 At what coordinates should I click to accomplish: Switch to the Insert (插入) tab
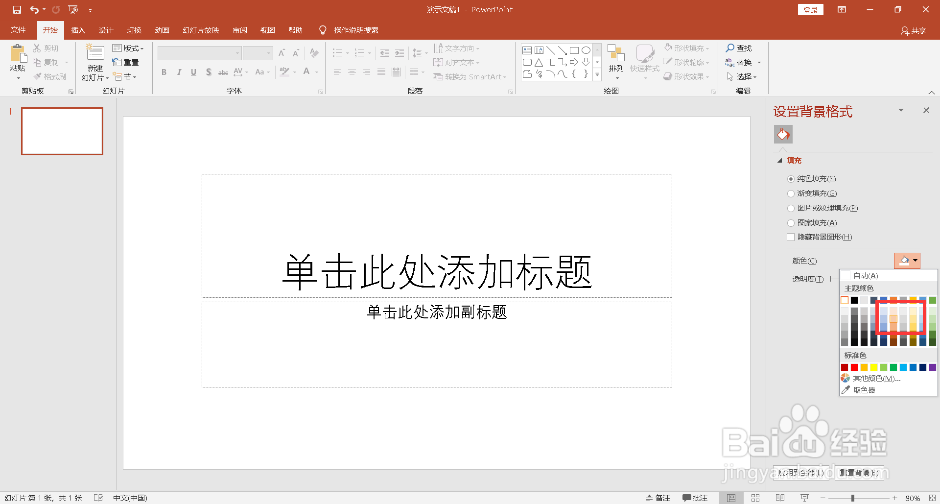click(78, 30)
